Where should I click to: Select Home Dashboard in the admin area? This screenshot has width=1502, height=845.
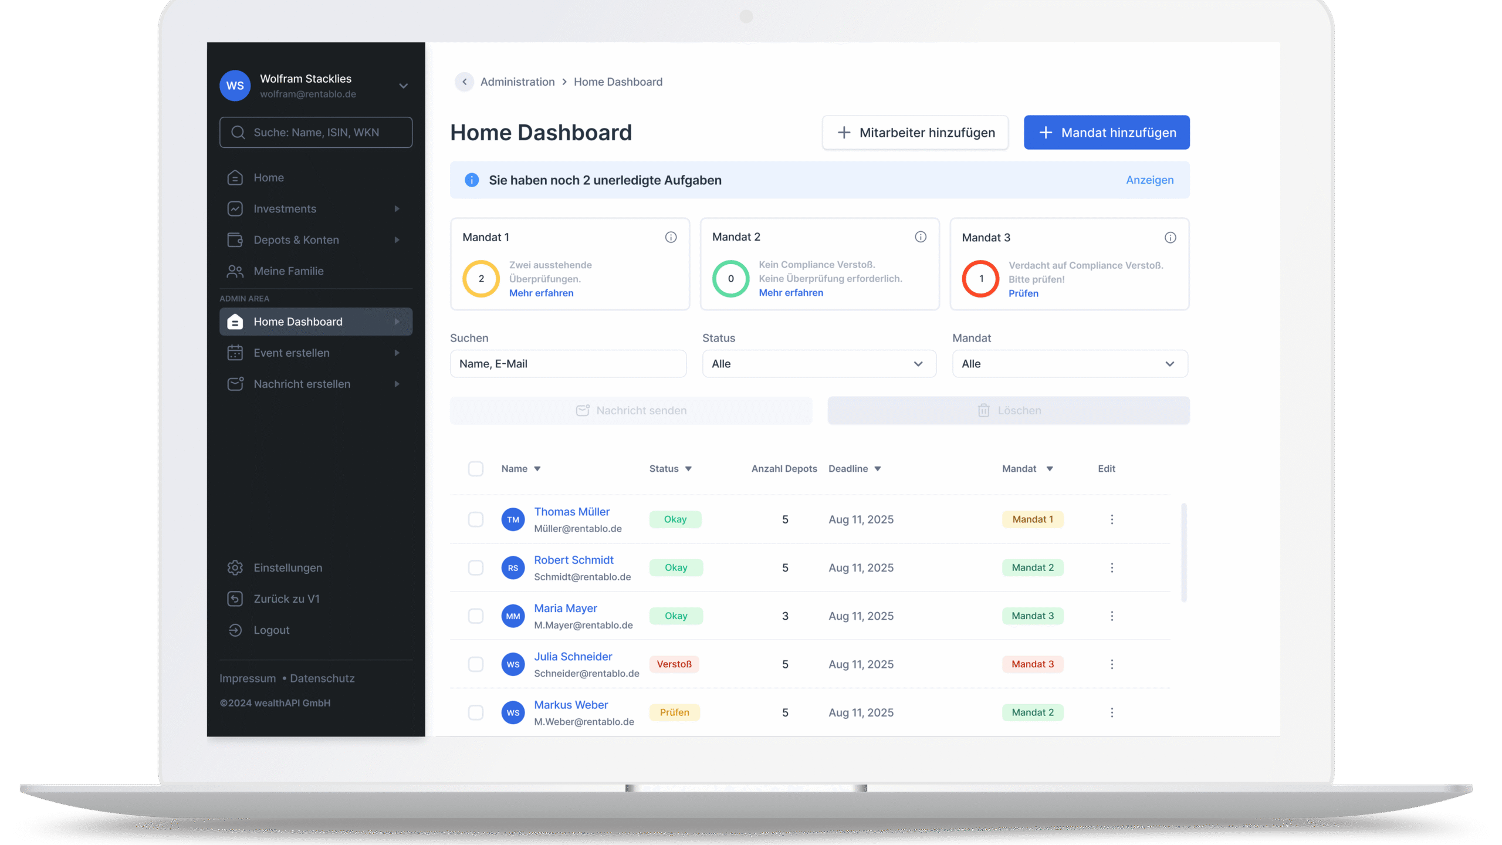tap(297, 321)
